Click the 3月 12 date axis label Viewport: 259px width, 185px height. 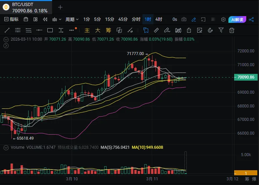(x=232, y=179)
